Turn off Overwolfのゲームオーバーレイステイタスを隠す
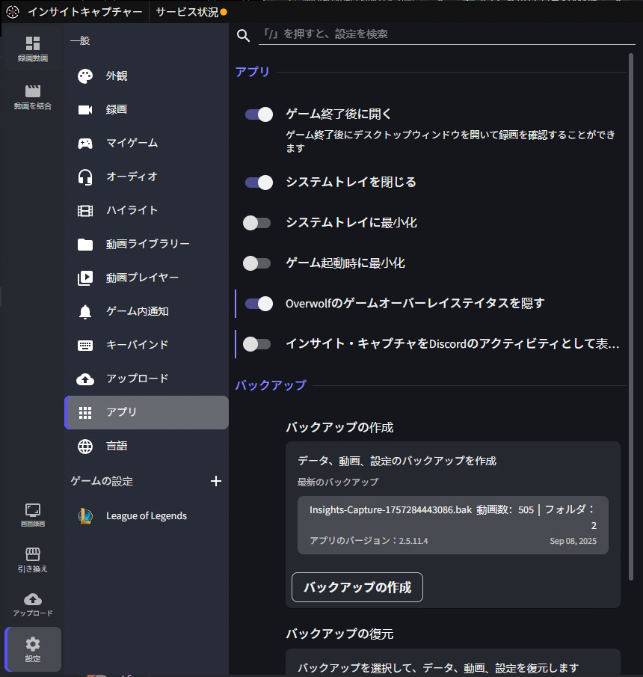The image size is (643, 677). coord(258,304)
